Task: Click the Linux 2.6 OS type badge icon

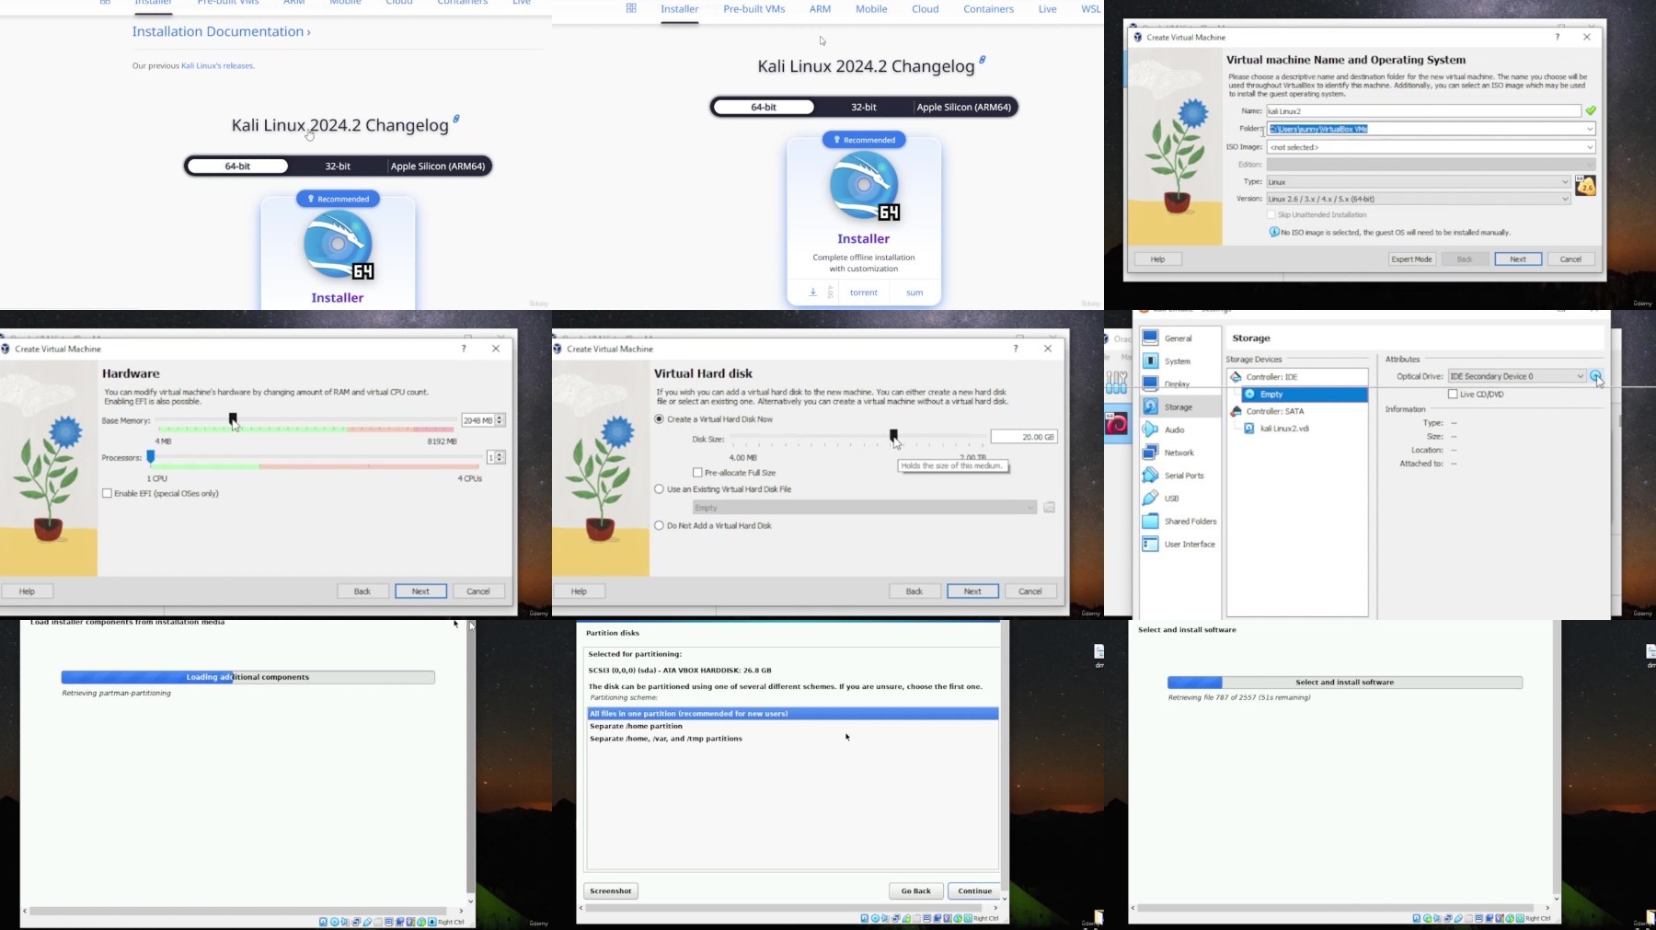Action: pyautogui.click(x=1585, y=186)
